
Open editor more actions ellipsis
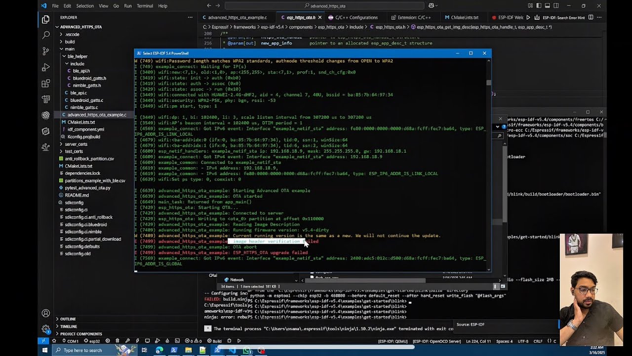(599, 17)
